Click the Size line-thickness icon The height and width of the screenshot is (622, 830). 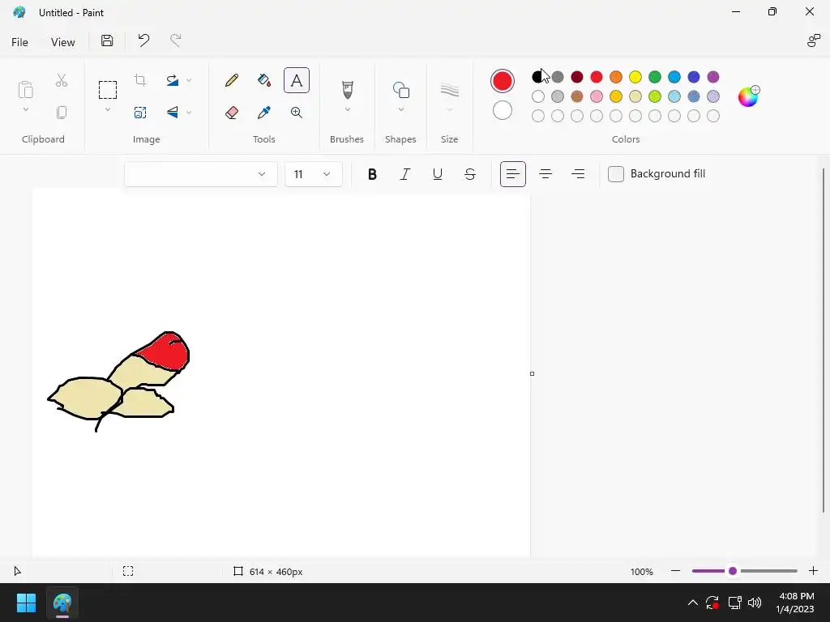click(x=449, y=90)
